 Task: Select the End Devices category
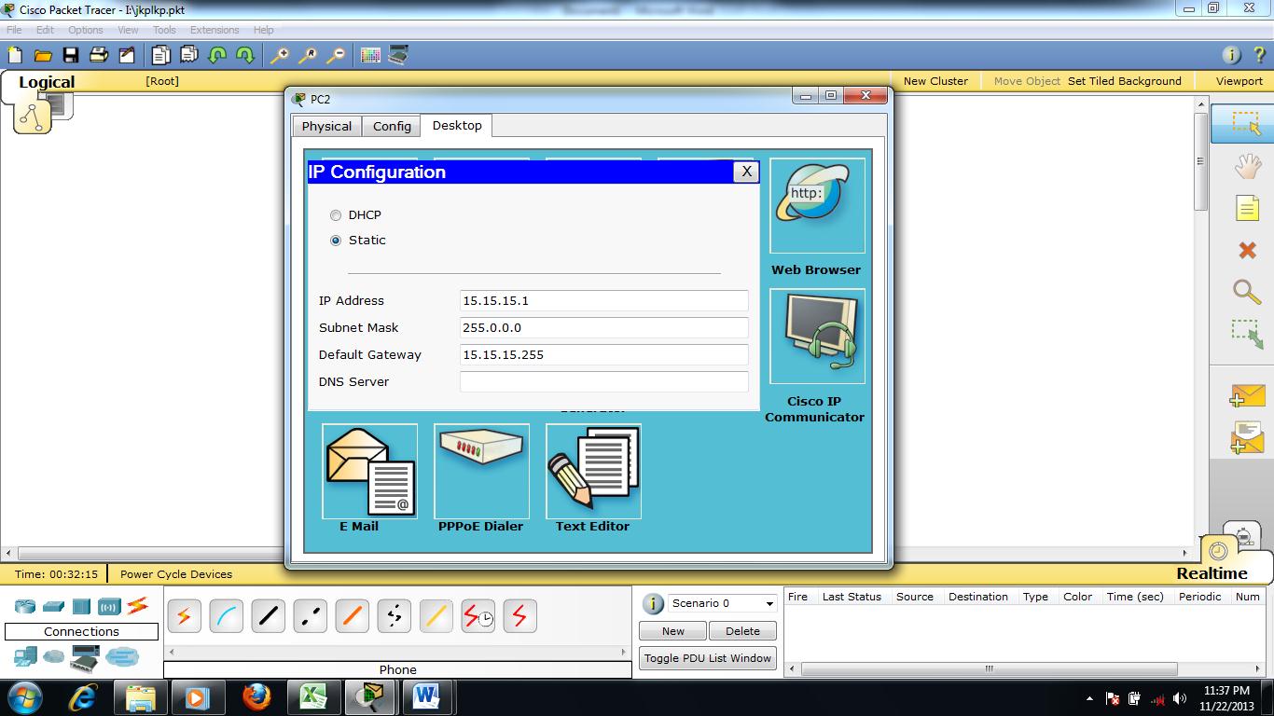pyautogui.click(x=25, y=657)
